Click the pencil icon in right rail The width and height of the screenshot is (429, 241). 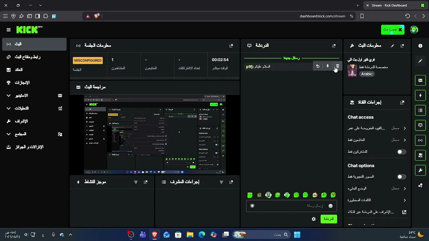click(420, 61)
